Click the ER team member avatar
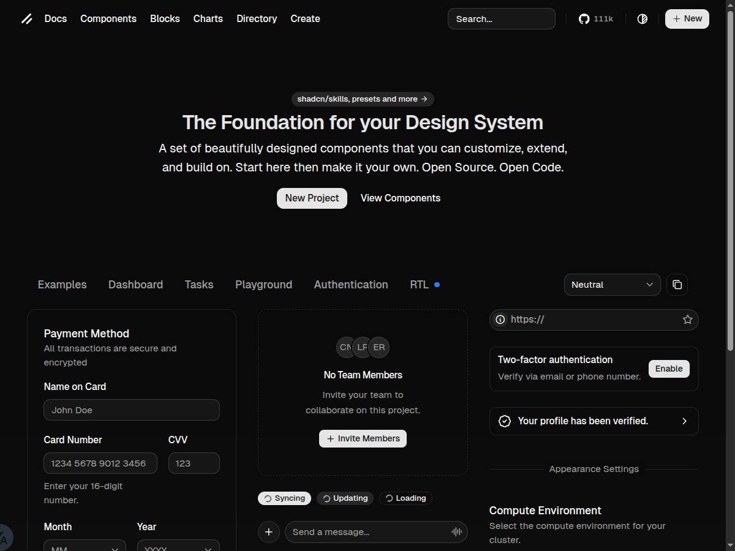The width and height of the screenshot is (735, 551). click(380, 347)
